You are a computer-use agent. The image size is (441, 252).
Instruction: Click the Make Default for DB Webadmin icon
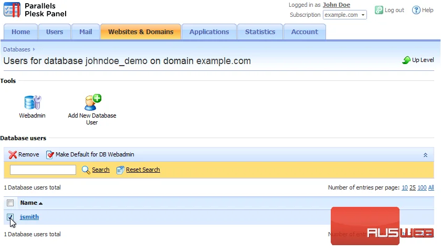click(50, 155)
